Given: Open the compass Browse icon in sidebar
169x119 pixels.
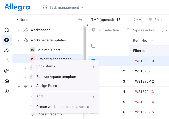Looking at the screenshot, I should pyautogui.click(x=7, y=40).
